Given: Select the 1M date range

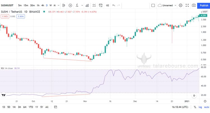Looking at the screenshot, I should pos(14,107).
